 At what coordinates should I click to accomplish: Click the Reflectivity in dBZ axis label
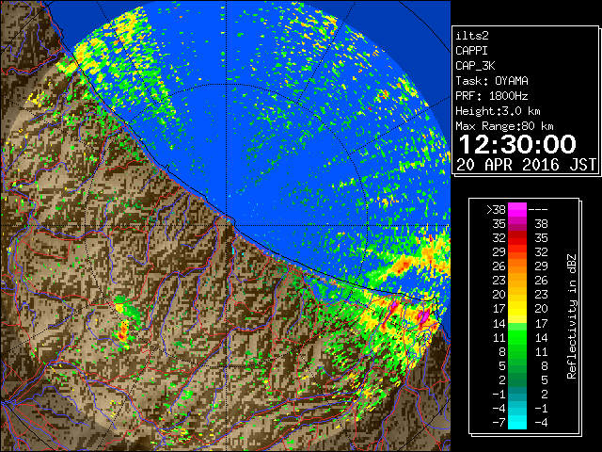[x=572, y=316]
